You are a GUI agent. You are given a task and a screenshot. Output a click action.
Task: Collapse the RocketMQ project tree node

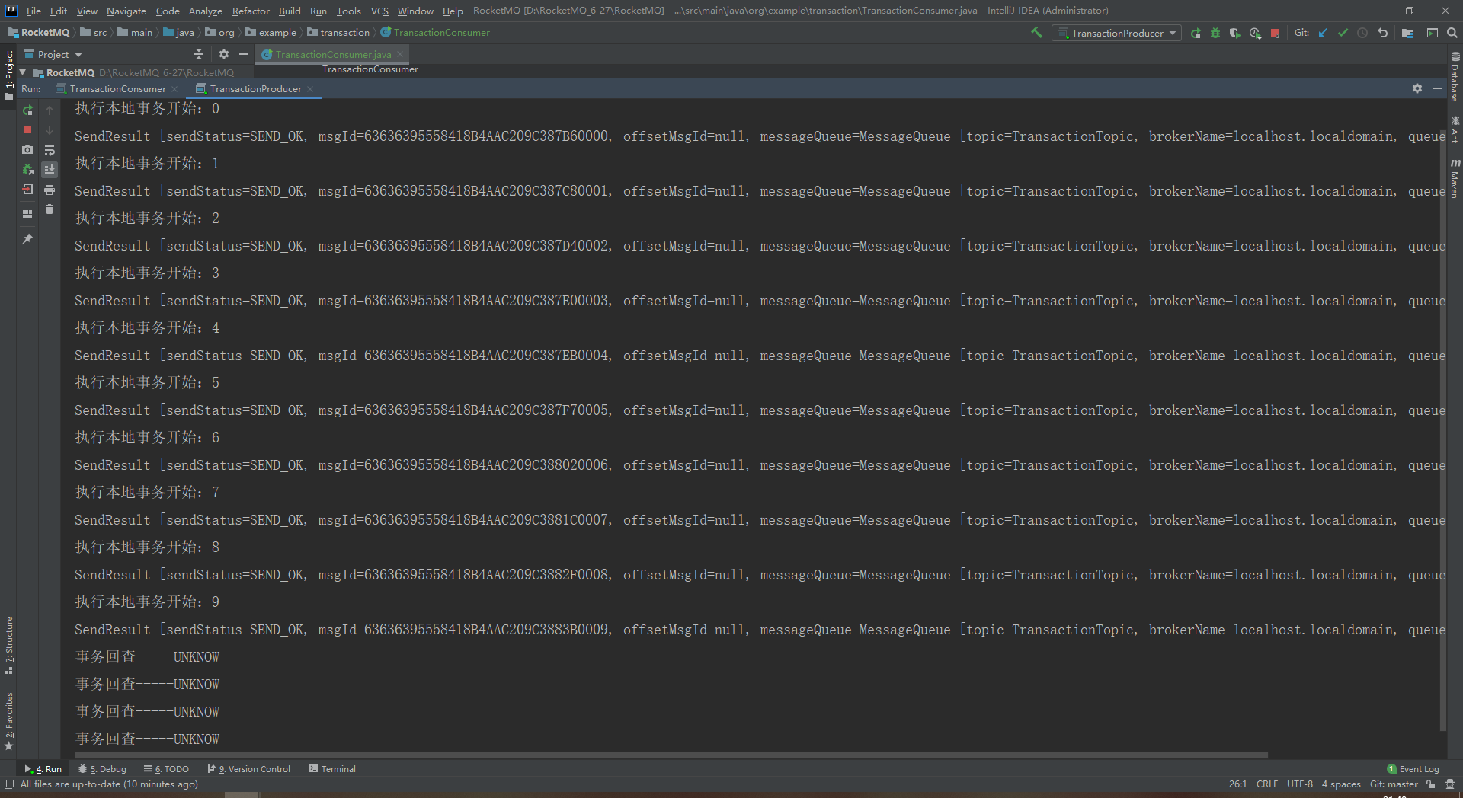pos(23,72)
